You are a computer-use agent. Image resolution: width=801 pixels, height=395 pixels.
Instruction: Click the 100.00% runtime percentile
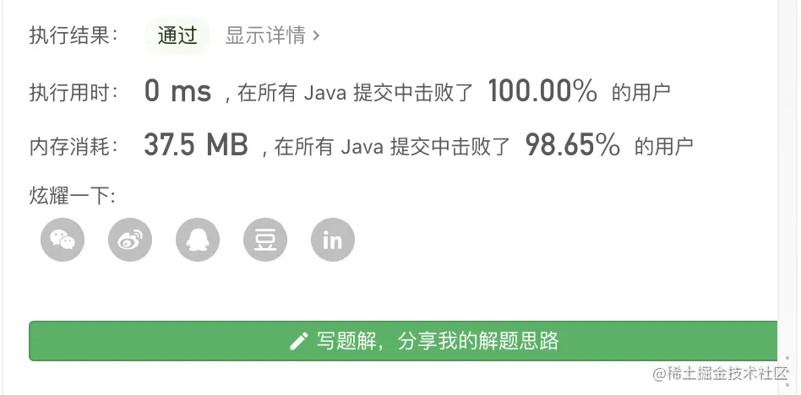point(542,91)
